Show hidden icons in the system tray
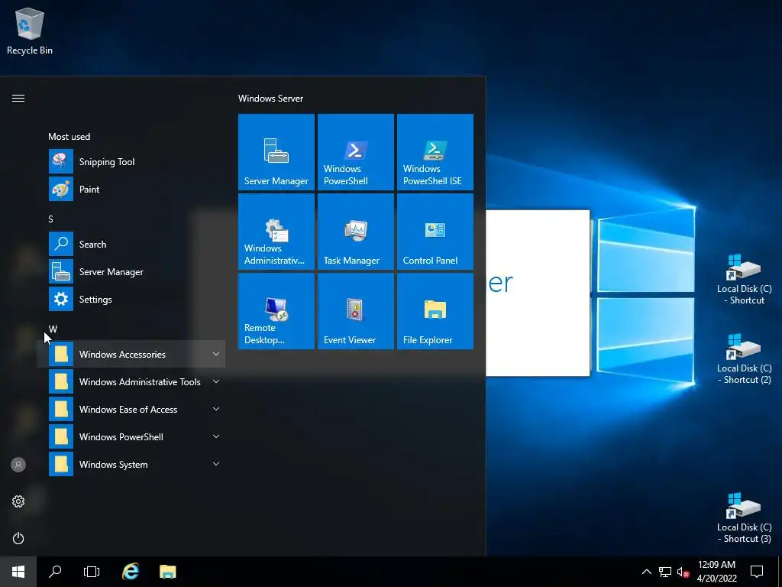This screenshot has width=782, height=587. 646,572
